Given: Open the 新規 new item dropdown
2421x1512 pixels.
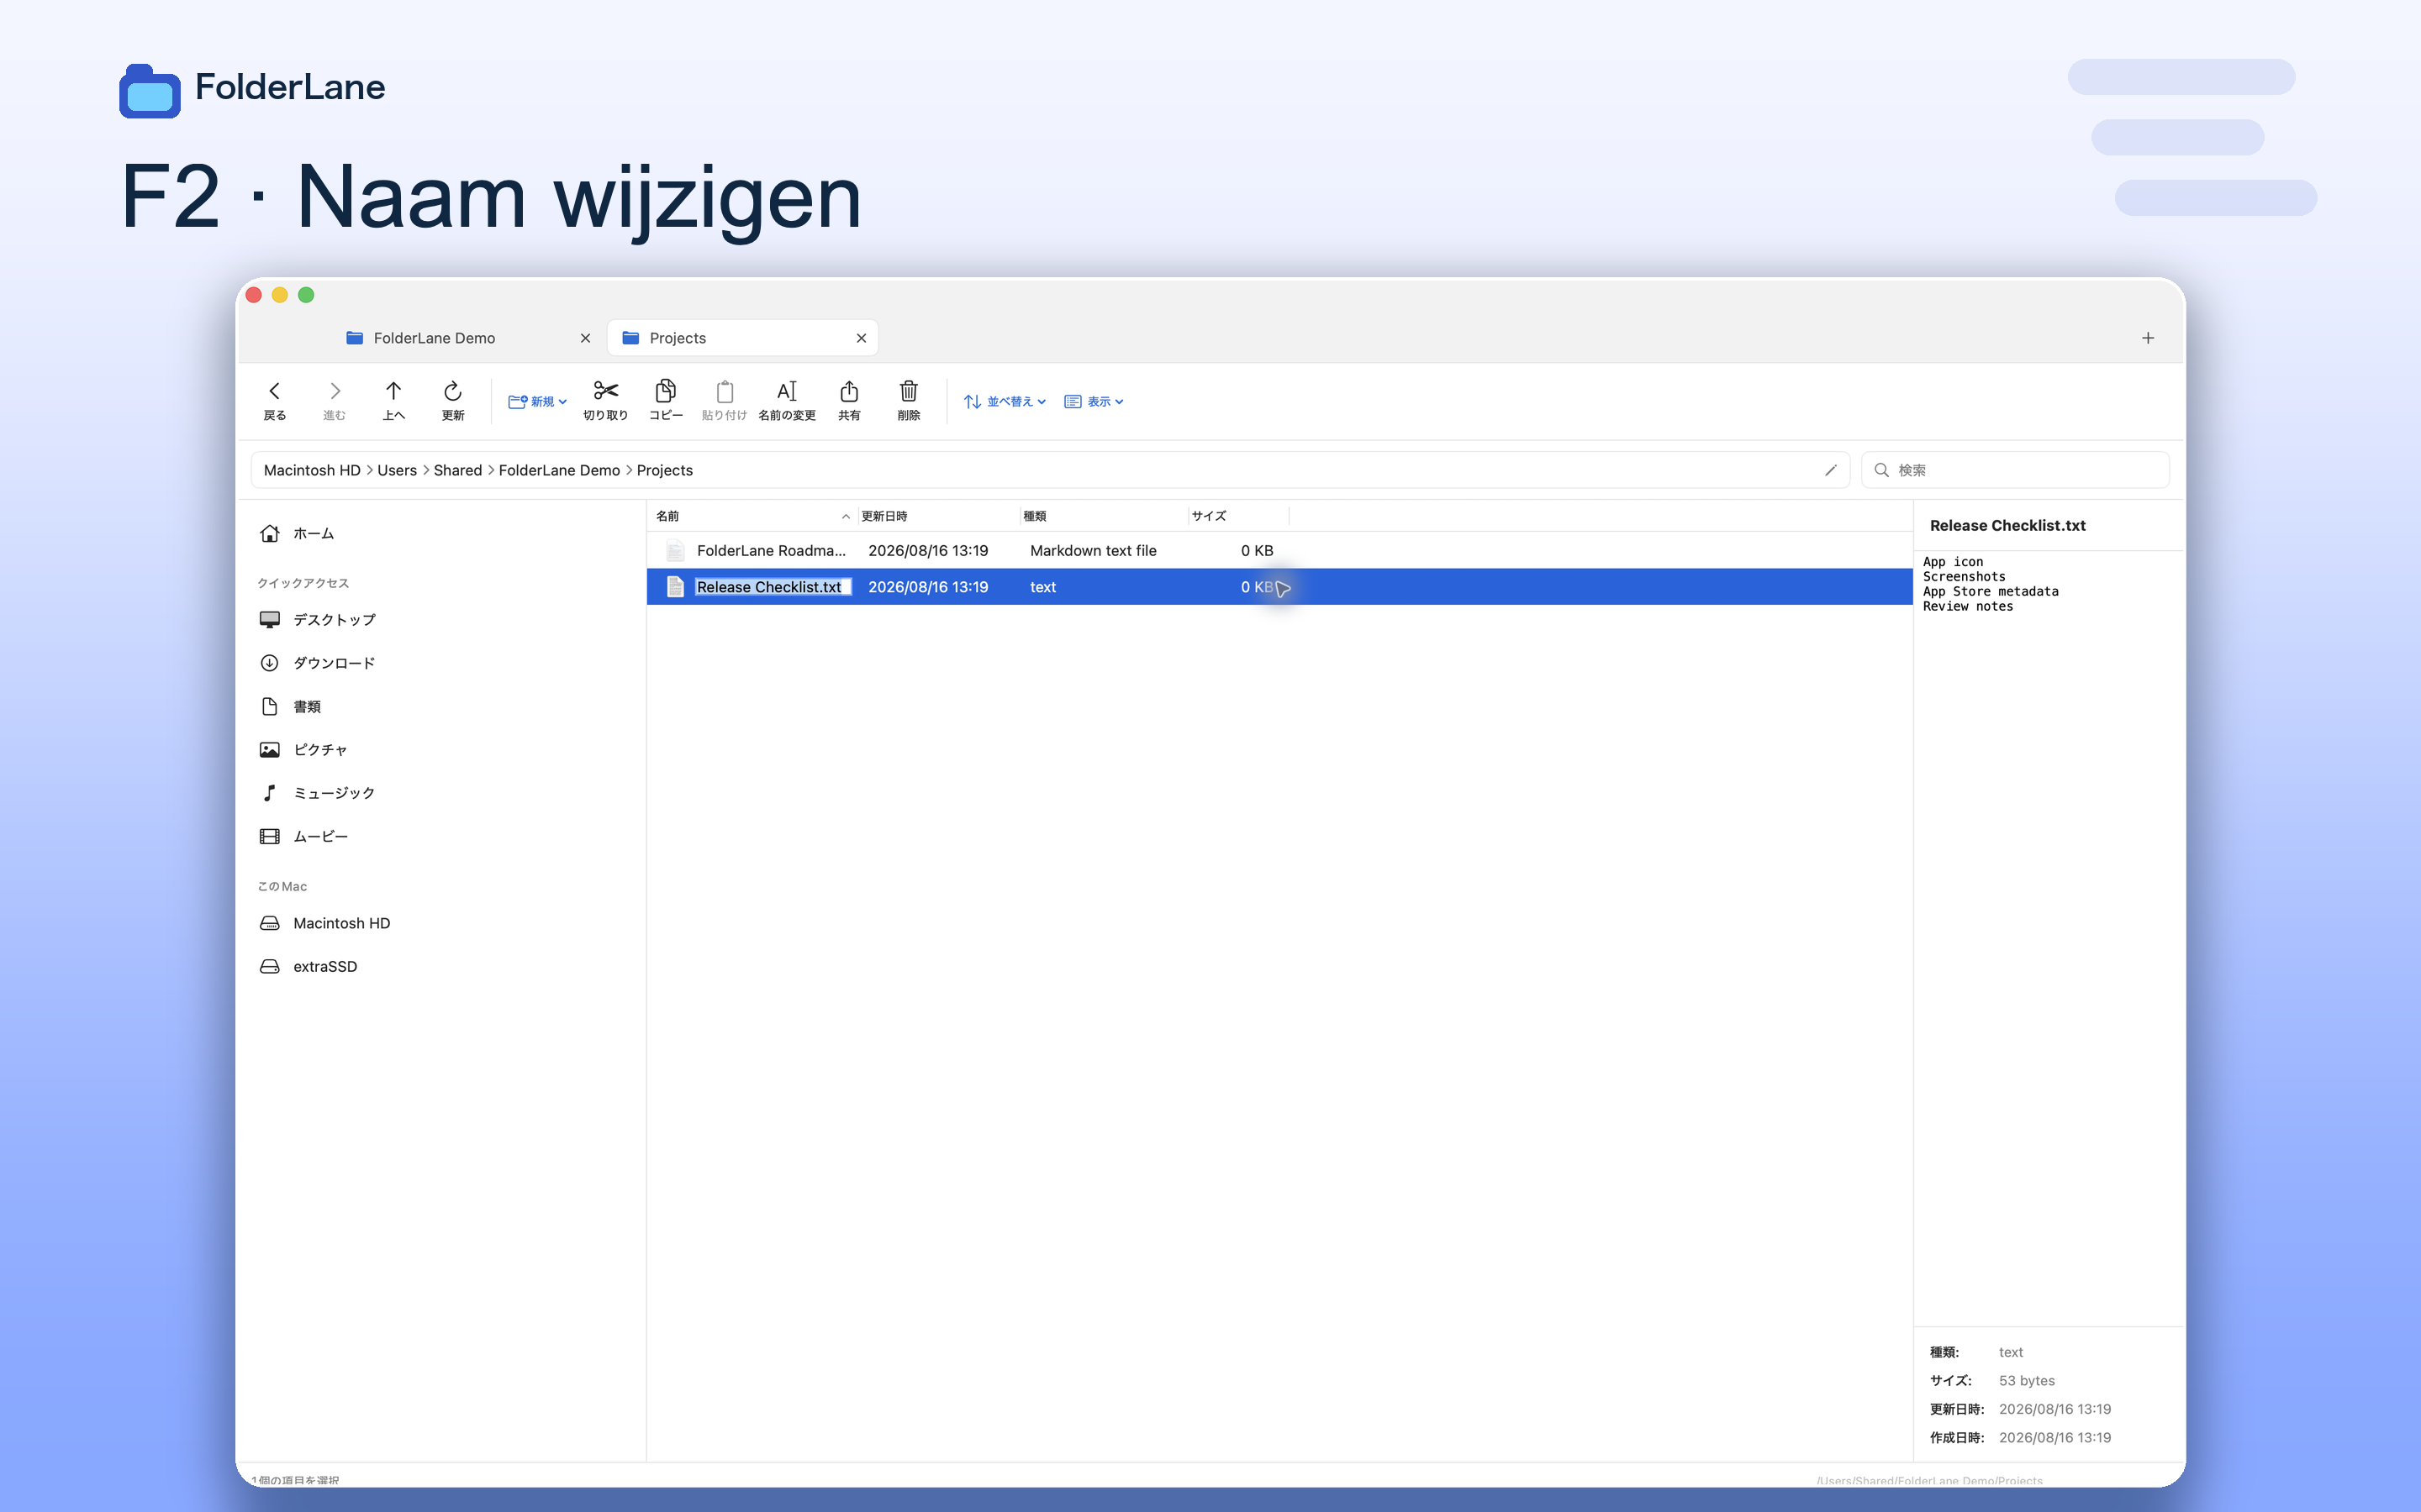Looking at the screenshot, I should 537,401.
